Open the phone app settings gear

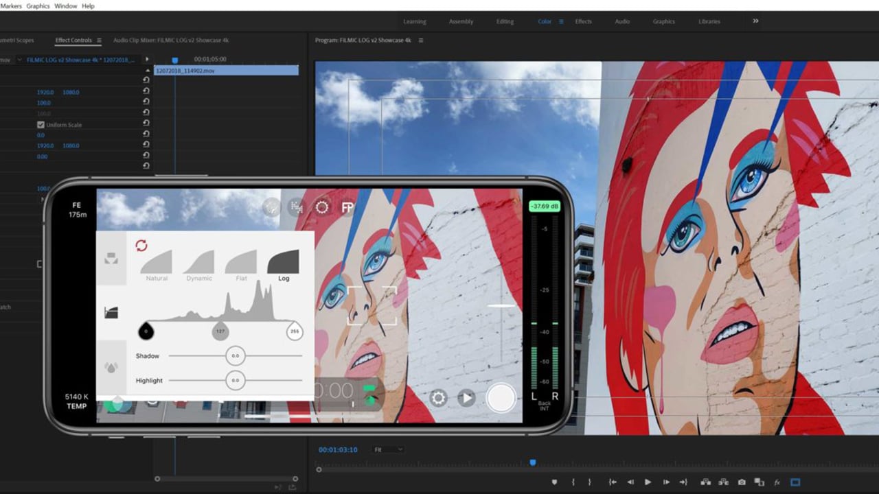coord(438,398)
